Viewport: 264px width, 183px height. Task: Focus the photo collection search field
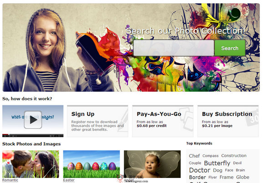pyautogui.click(x=173, y=48)
